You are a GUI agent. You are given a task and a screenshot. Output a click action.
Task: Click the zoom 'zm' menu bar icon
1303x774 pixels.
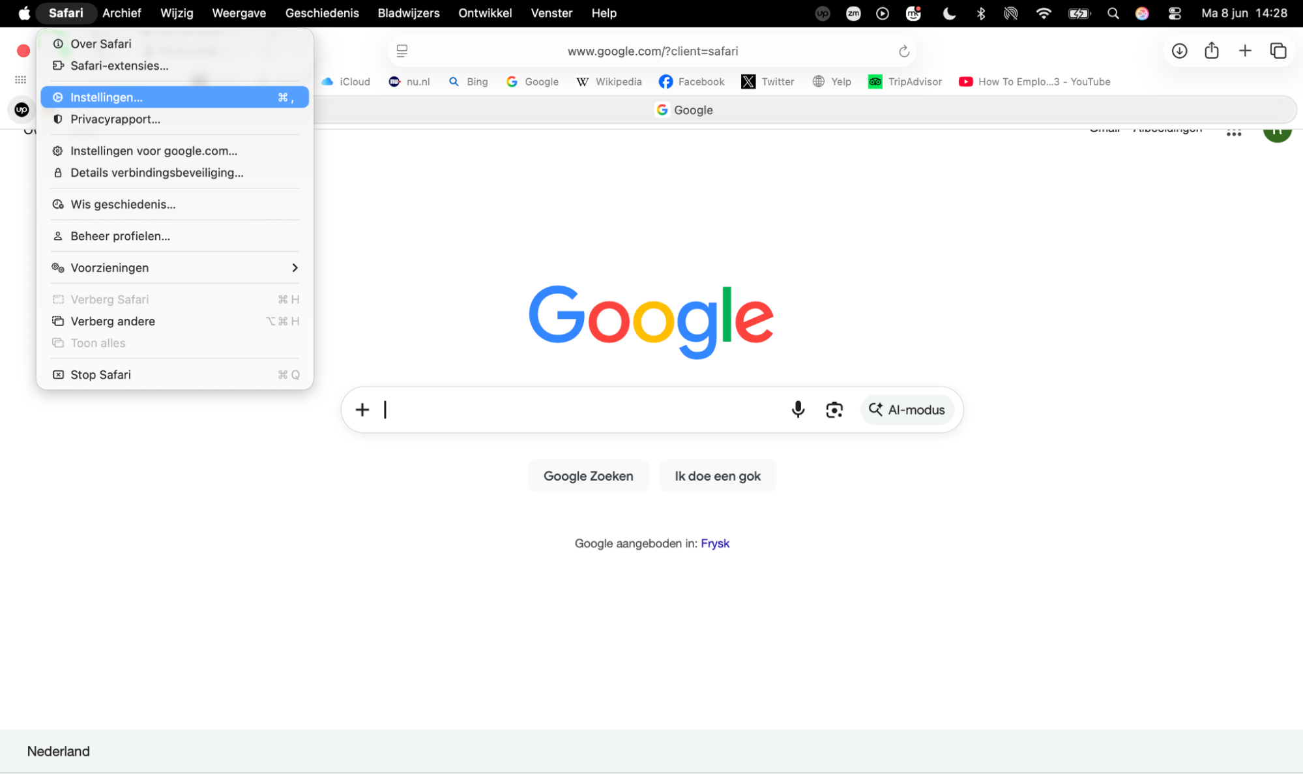853,13
